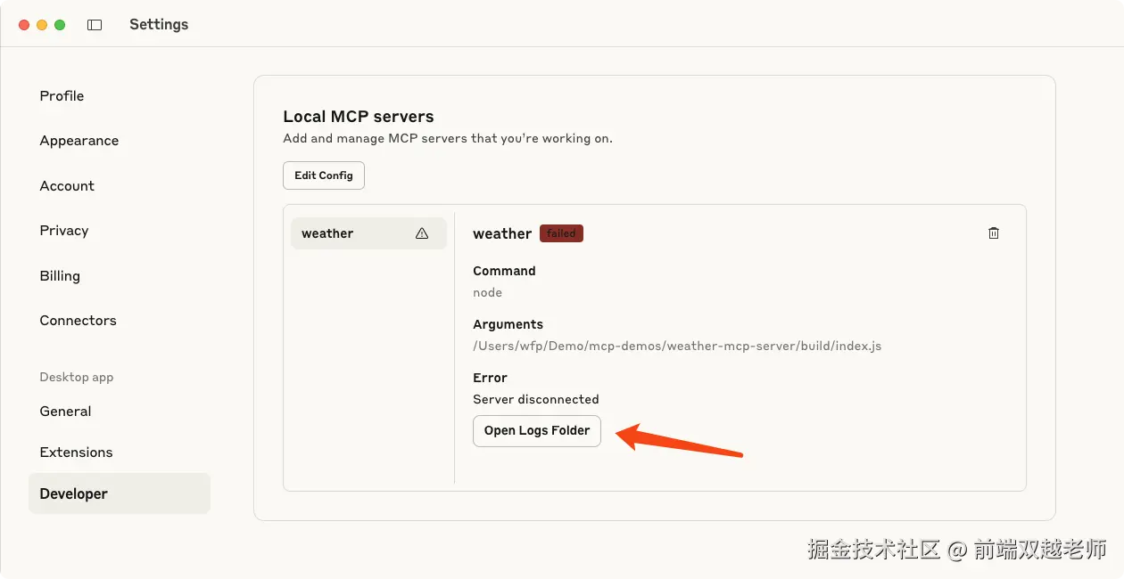The image size is (1124, 579).
Task: Open the Profile settings section
Action: [62, 96]
